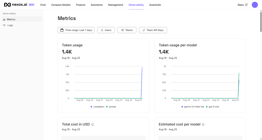
Task: Click the BETA badge
Action: pyautogui.click(x=31, y=5)
